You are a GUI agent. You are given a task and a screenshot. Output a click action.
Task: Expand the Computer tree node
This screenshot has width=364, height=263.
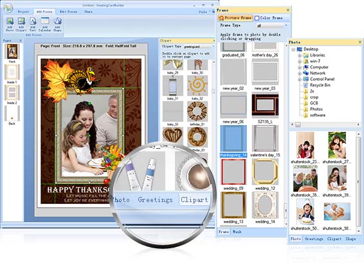[x=300, y=67]
